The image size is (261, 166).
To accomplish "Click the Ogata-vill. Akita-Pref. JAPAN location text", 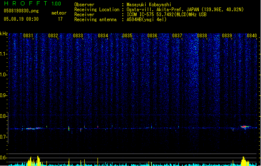I will coord(185,10).
